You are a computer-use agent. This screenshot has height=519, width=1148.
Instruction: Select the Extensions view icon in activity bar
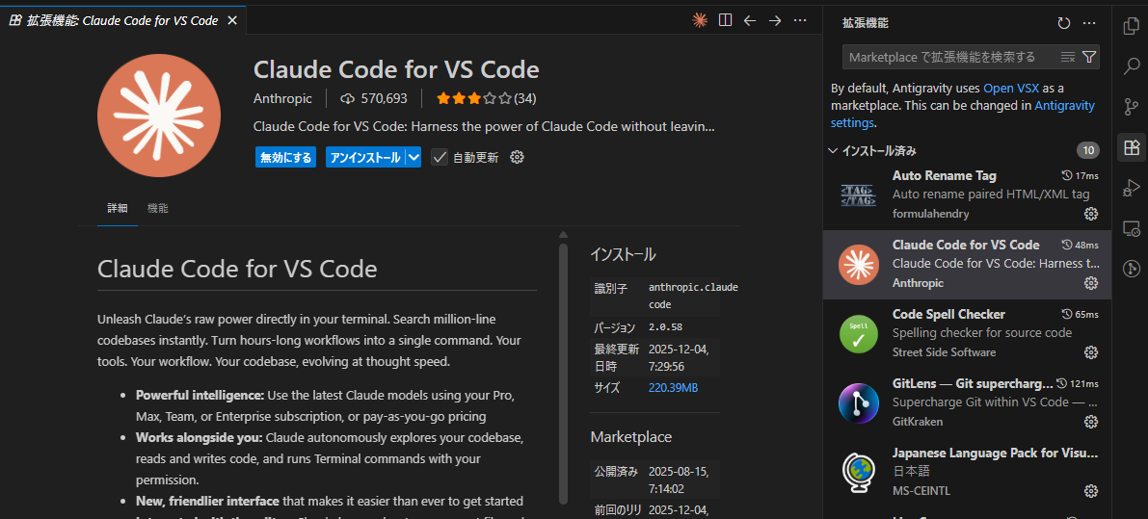[1132, 147]
